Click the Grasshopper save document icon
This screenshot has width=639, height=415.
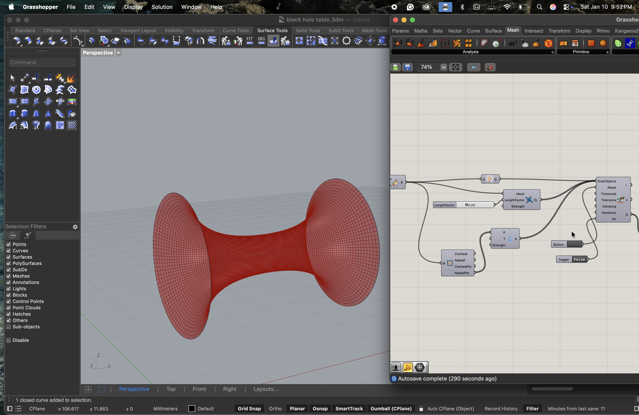407,67
